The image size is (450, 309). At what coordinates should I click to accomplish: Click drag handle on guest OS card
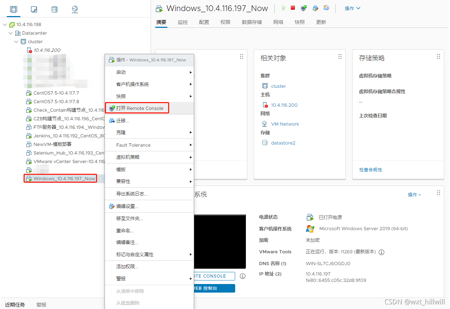[439, 193]
